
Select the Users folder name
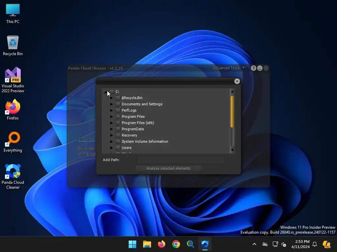tap(127, 148)
